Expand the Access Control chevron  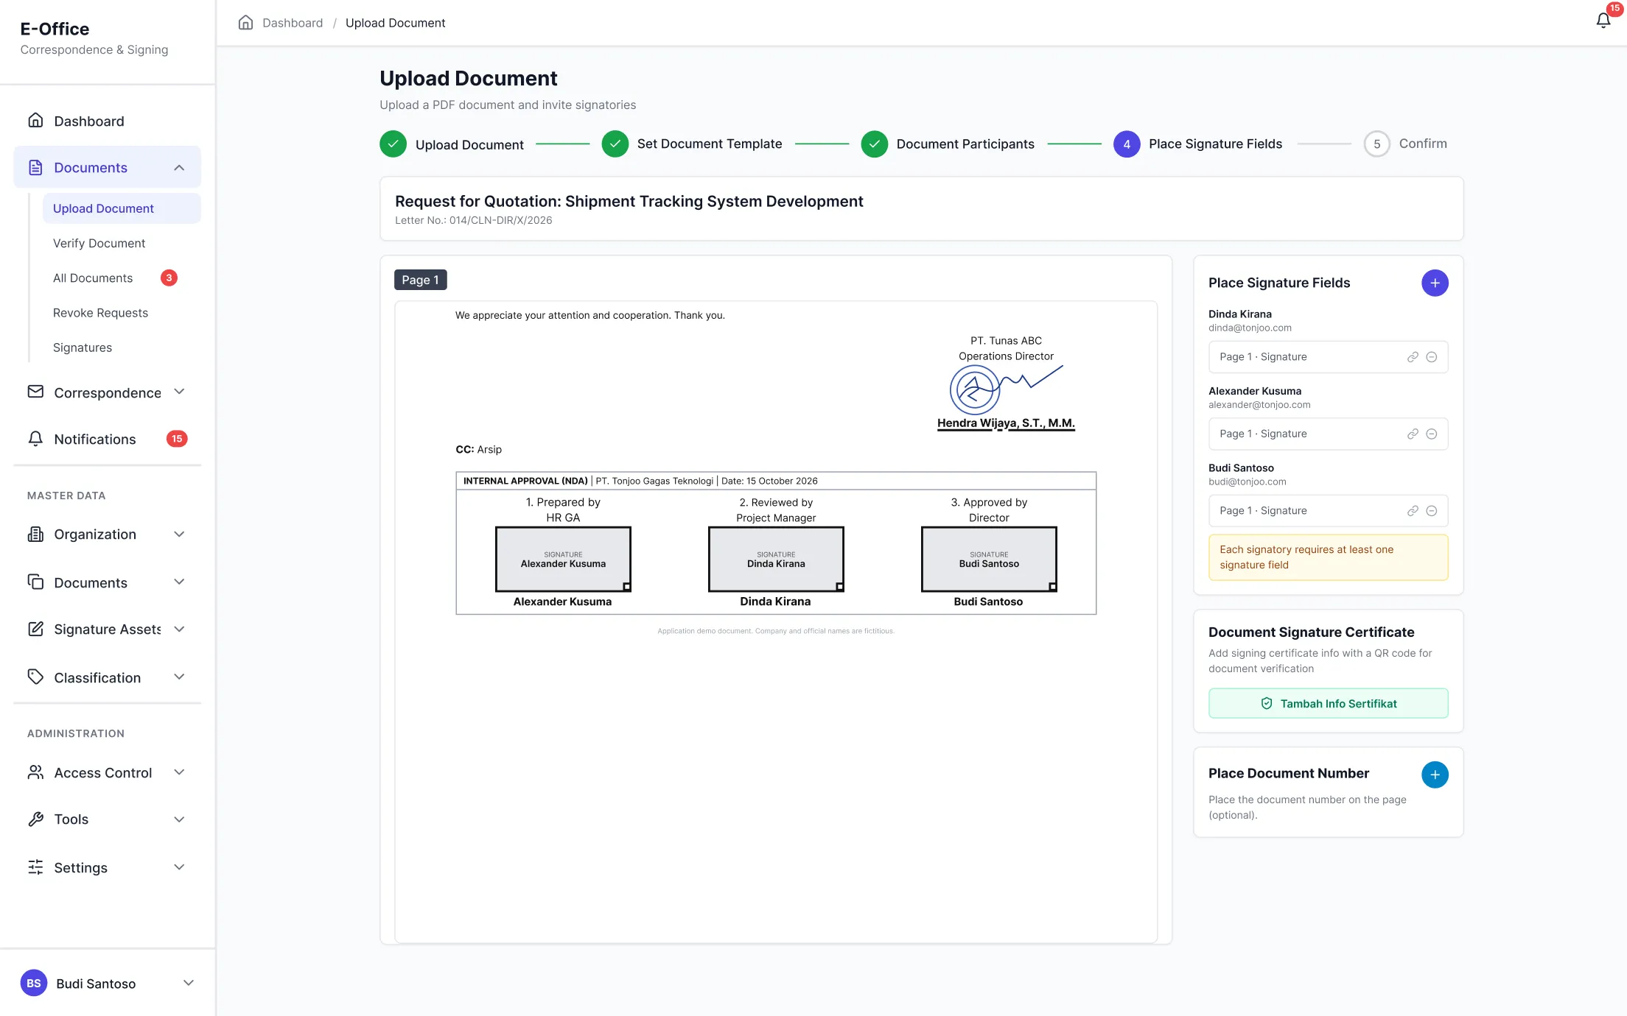[179, 772]
